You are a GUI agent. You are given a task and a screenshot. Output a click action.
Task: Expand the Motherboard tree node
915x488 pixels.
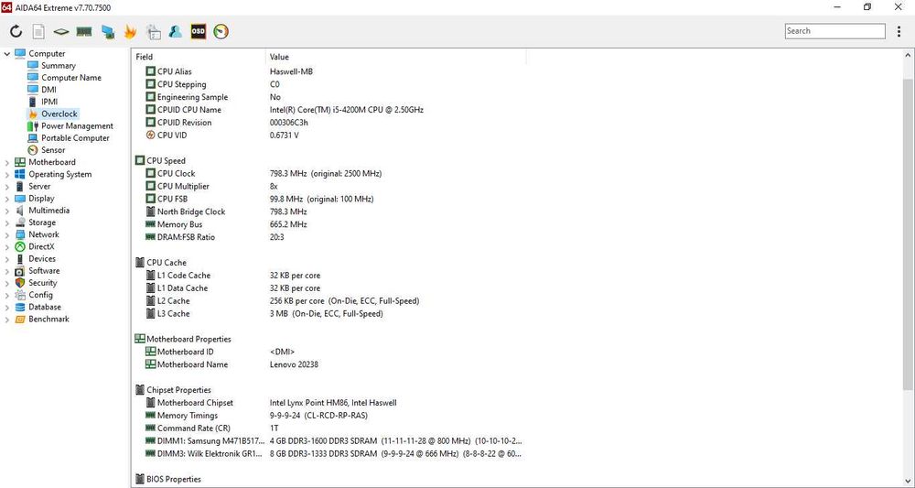tap(7, 162)
